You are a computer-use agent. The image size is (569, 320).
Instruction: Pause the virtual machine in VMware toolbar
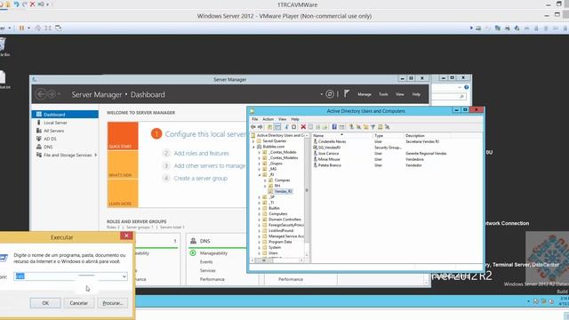pyautogui.click(x=21, y=28)
